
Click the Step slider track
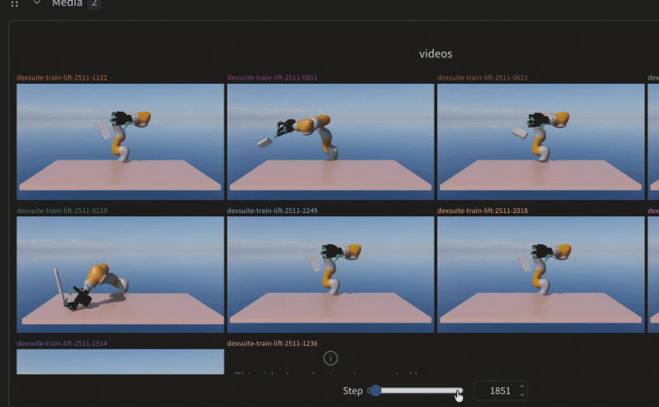pyautogui.click(x=415, y=391)
